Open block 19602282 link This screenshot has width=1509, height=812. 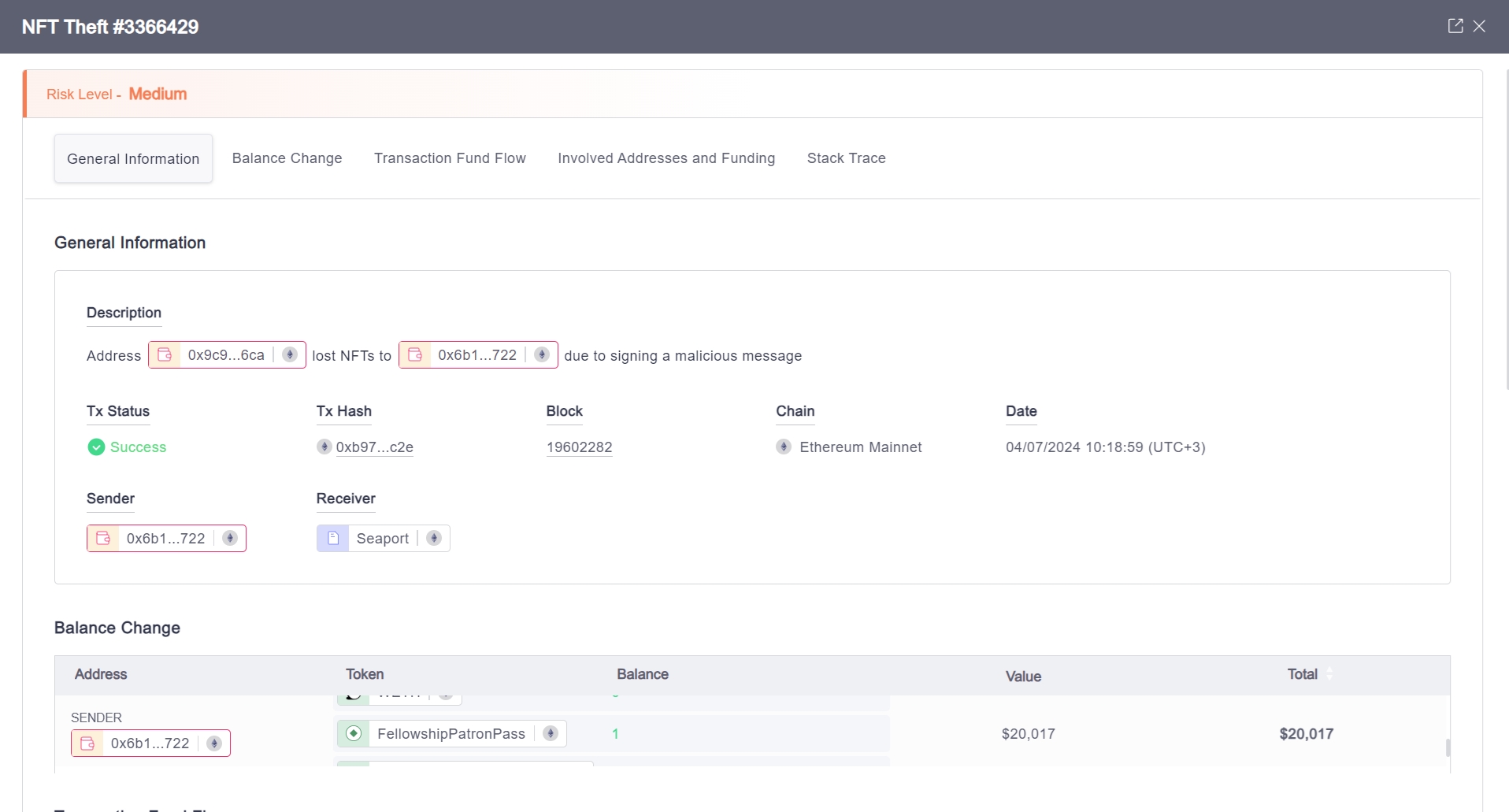pyautogui.click(x=579, y=447)
